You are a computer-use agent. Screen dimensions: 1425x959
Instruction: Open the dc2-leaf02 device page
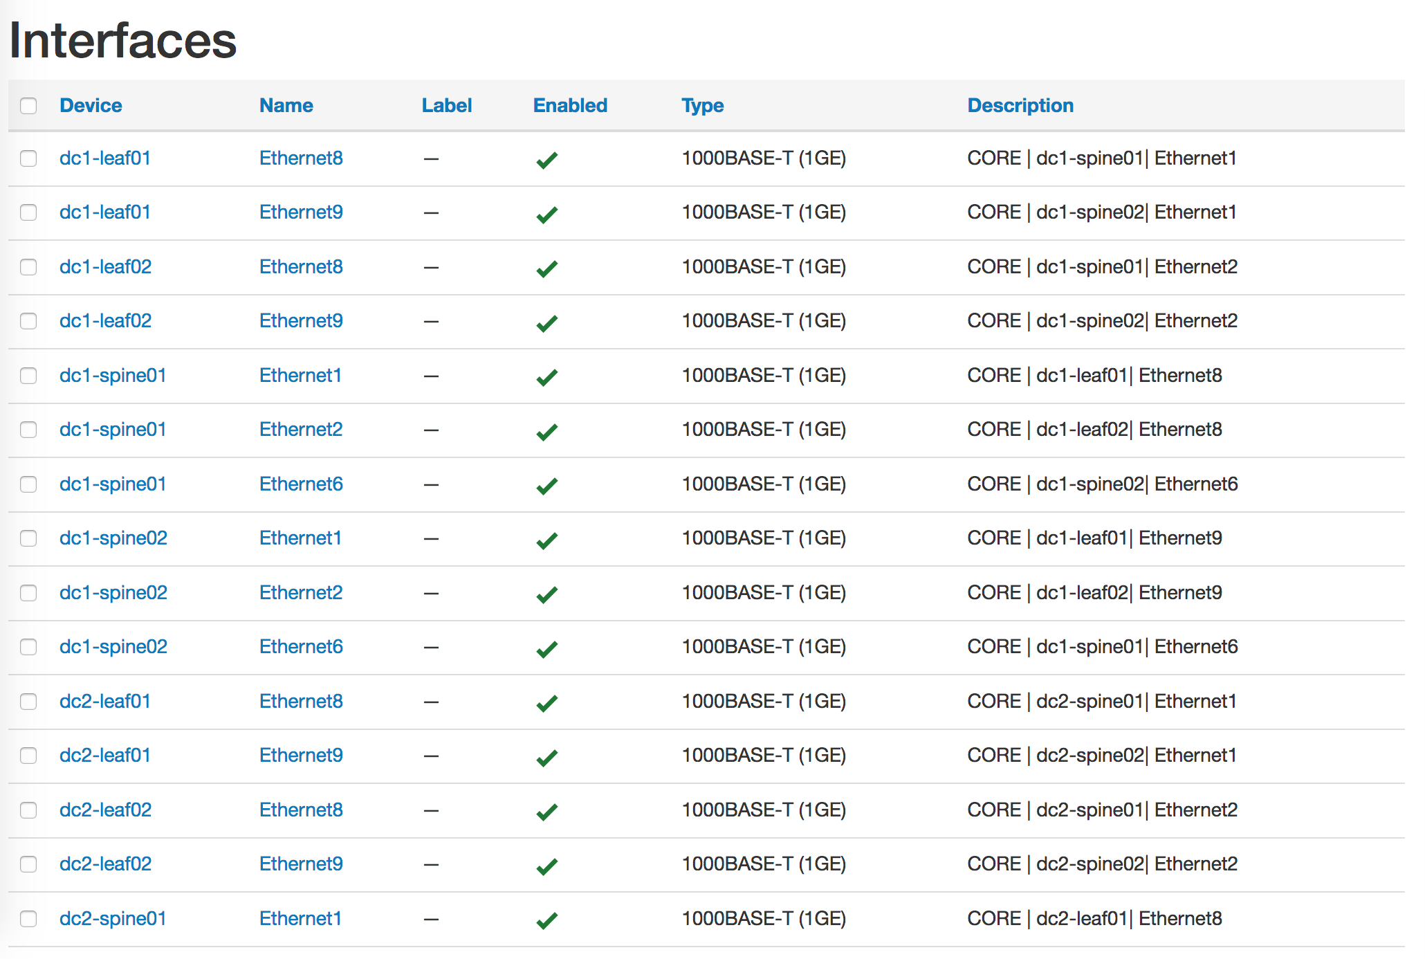(105, 810)
